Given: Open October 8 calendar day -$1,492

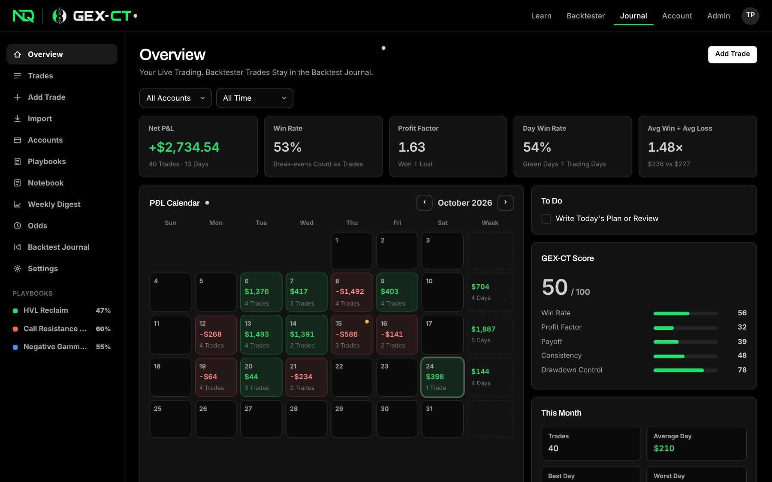Looking at the screenshot, I should [x=352, y=292].
